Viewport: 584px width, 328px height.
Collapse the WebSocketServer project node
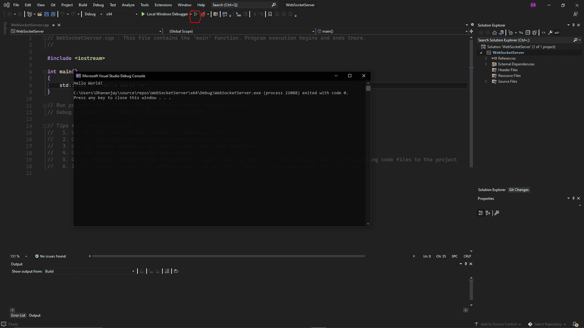pos(481,53)
